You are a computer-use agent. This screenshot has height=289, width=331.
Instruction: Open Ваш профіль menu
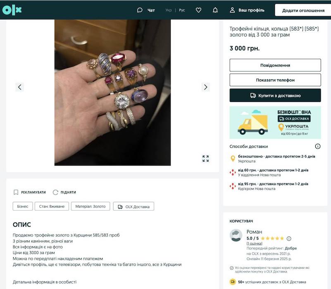point(247,10)
